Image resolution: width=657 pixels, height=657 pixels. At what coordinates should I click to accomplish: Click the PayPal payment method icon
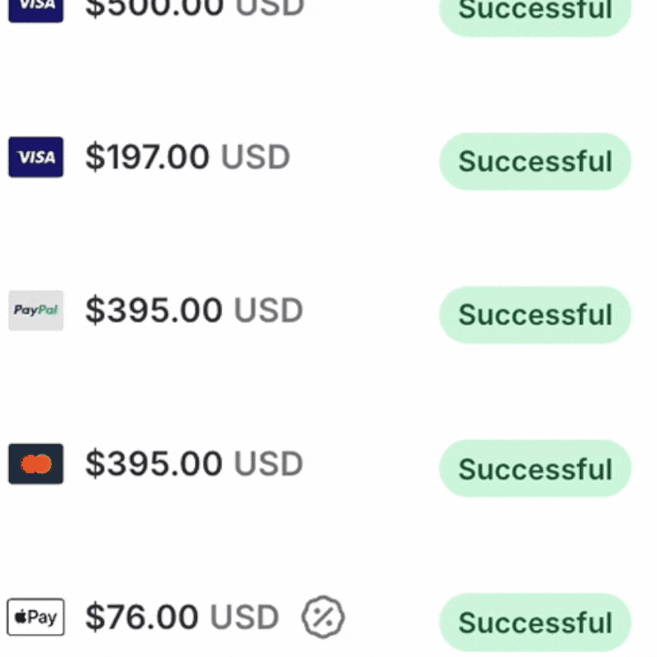click(36, 310)
